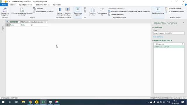This screenshot has width=187, height=105.
Task: Switch to Excel on the taskbar
Action: (x=44, y=102)
